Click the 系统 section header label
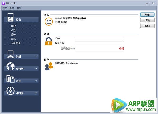The image size is (158, 114). (x=18, y=56)
